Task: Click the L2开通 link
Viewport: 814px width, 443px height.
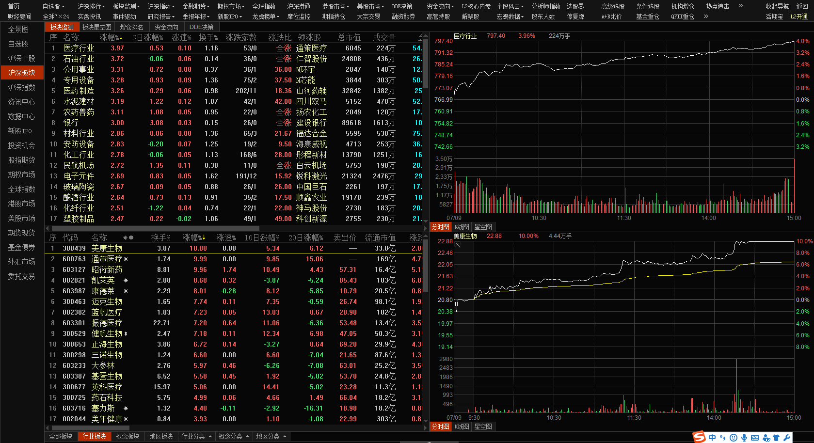Action: point(799,16)
